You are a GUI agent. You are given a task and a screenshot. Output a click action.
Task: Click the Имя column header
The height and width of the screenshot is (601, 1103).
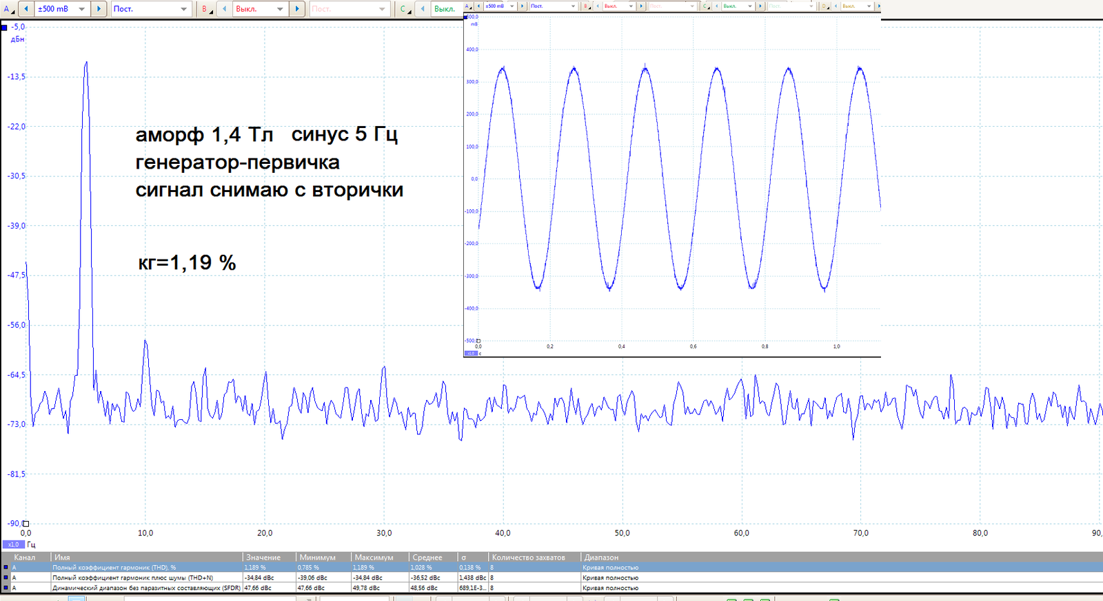147,557
